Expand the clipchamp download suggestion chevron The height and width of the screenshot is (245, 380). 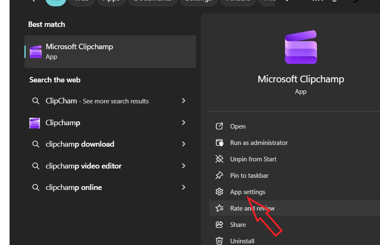pyautogui.click(x=183, y=144)
